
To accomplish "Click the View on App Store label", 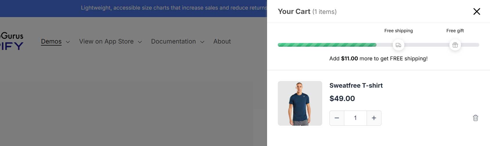I will (x=106, y=42).
